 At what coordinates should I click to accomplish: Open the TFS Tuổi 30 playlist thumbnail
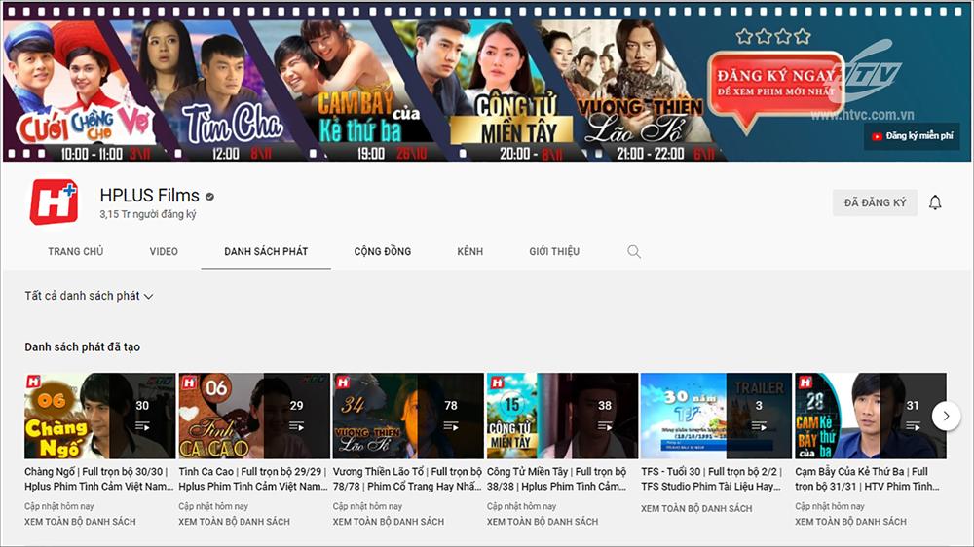716,416
